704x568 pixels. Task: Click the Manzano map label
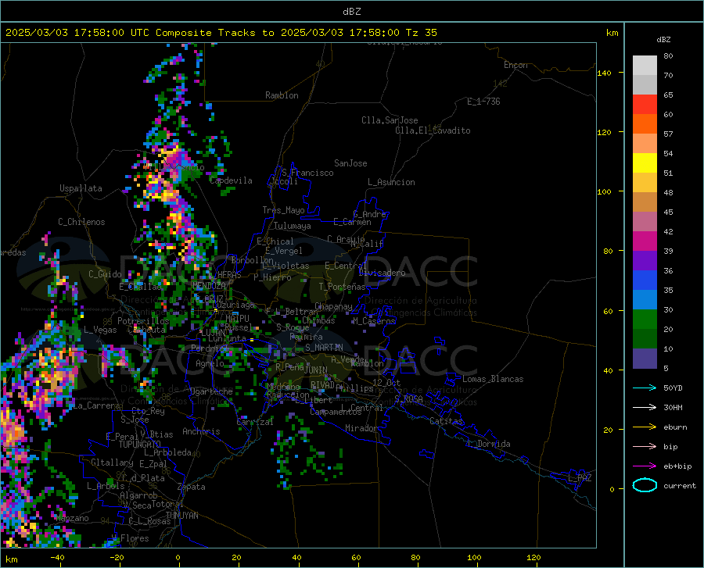(x=72, y=518)
